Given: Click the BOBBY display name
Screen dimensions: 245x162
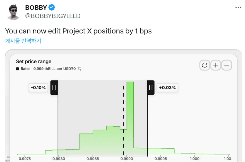Looking at the screenshot, I should coord(36,8).
